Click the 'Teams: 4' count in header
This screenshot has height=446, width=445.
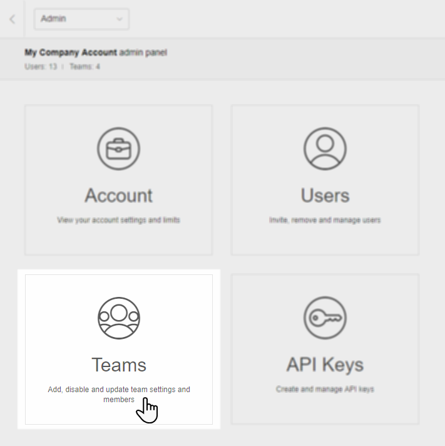pos(84,66)
